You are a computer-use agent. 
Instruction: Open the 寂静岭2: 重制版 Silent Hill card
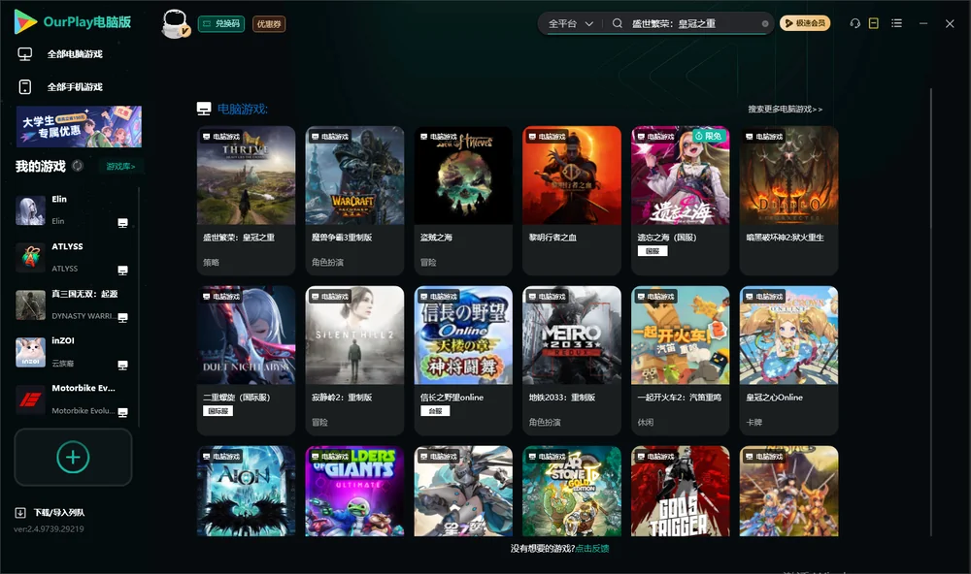pyautogui.click(x=354, y=361)
